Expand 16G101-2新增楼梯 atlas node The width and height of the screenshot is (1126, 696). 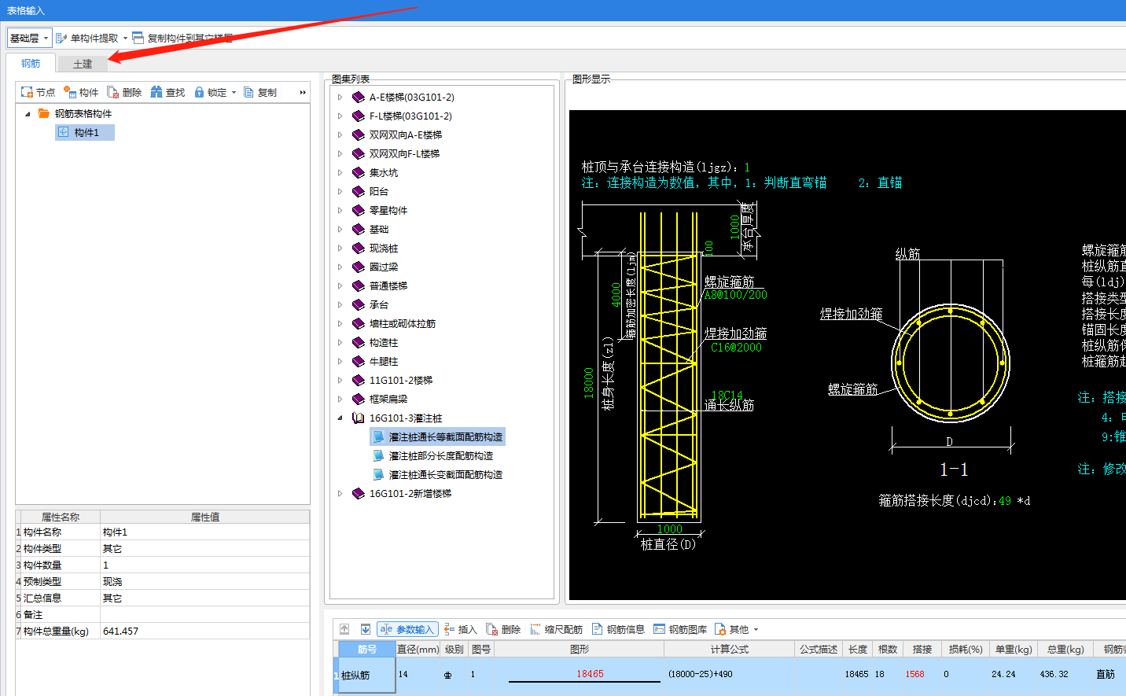click(x=340, y=494)
